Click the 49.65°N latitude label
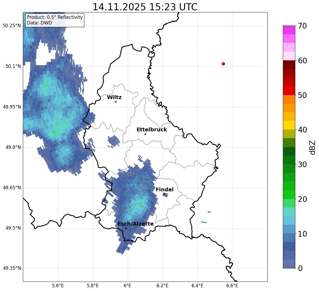 click(12, 188)
